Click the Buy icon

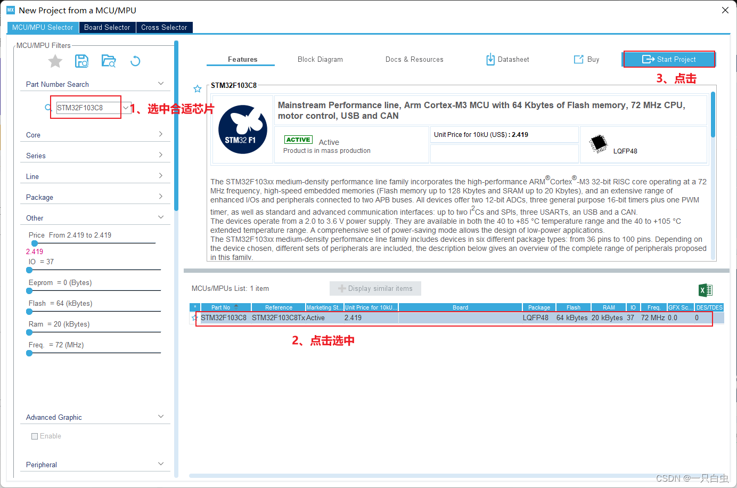[x=586, y=59]
